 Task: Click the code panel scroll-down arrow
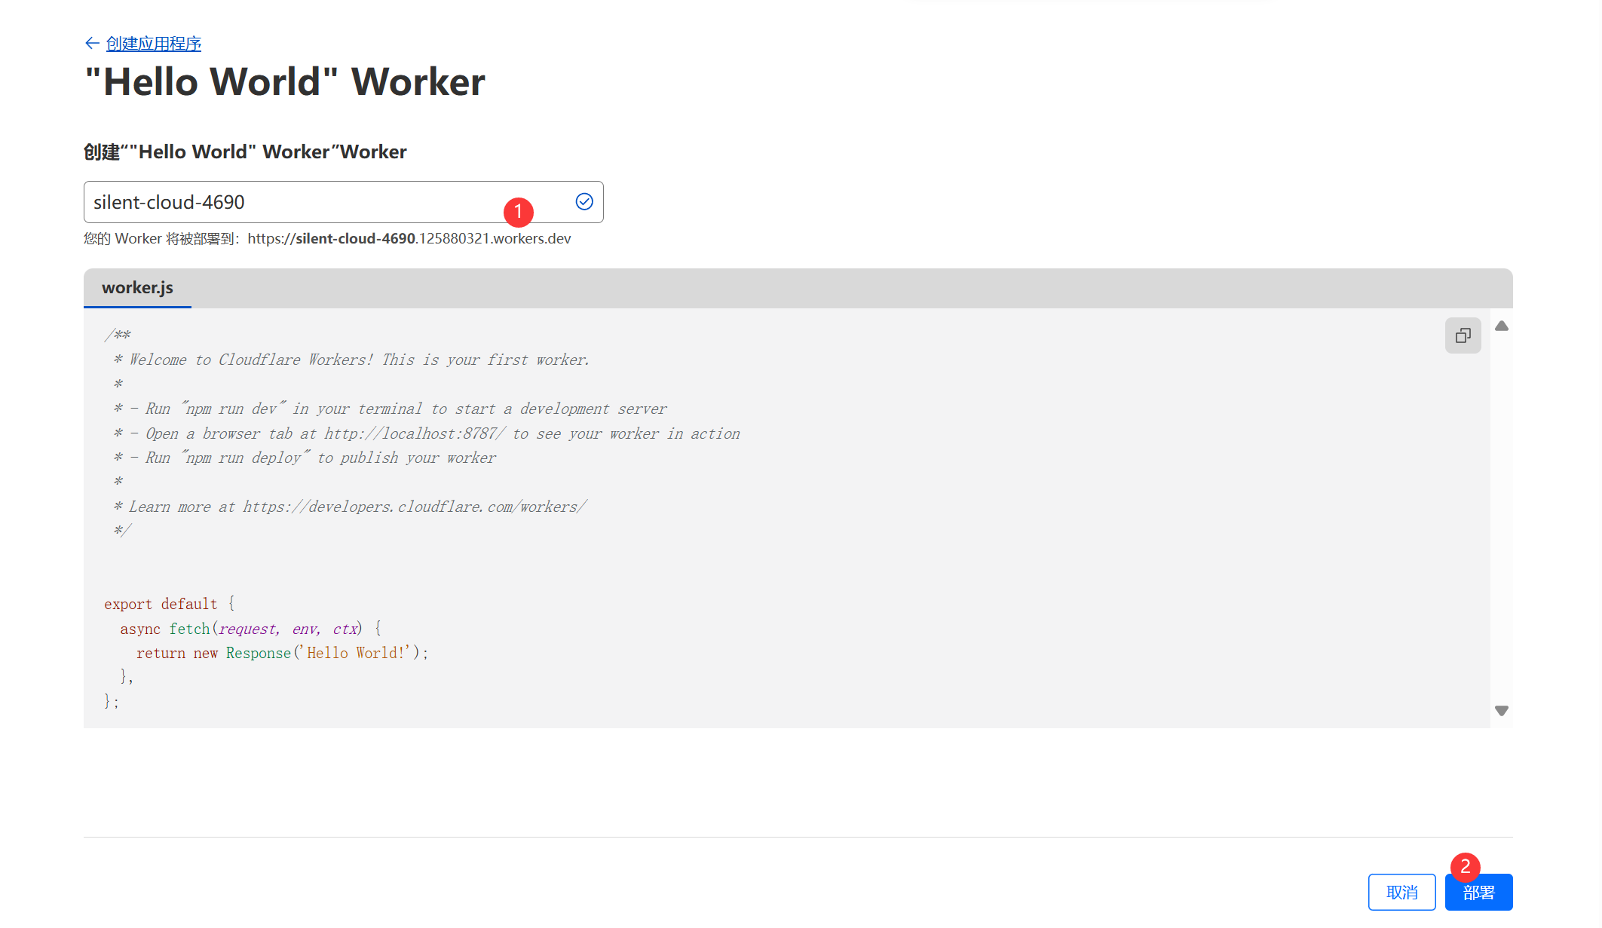(1502, 711)
